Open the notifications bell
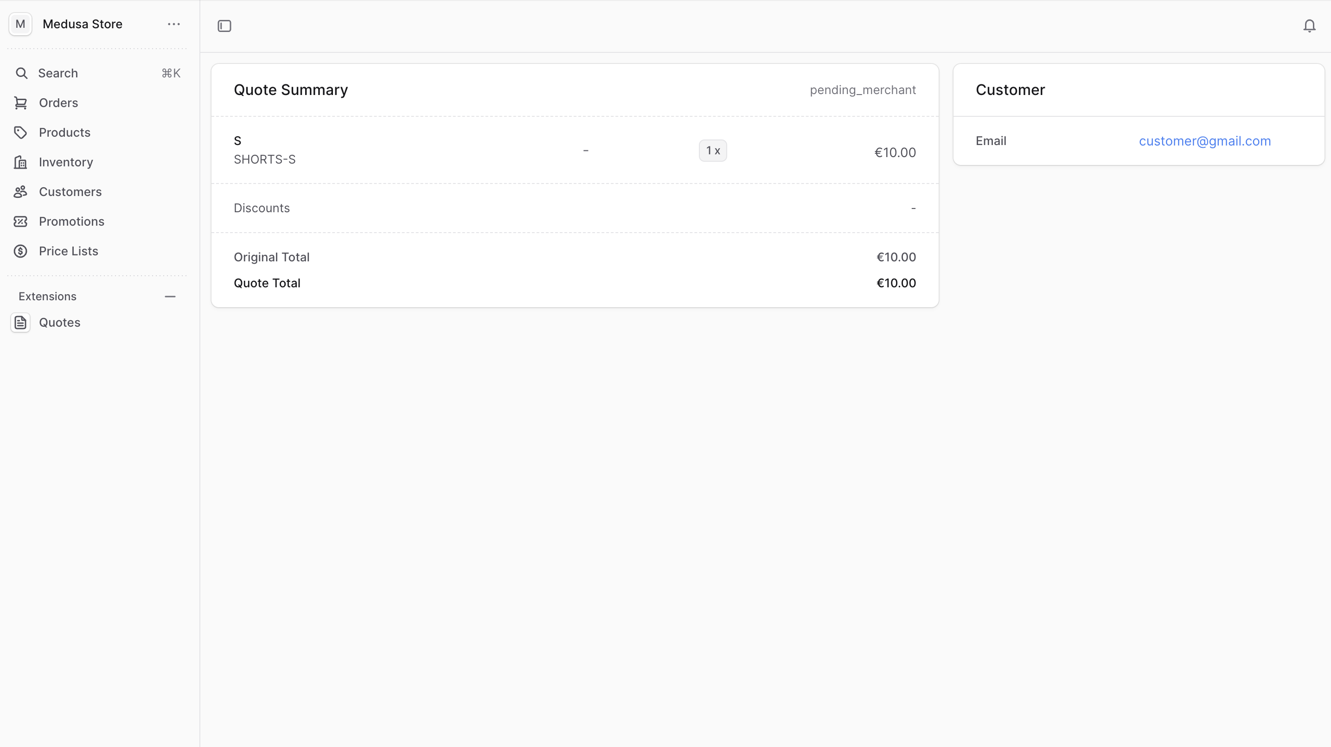 1309,25
